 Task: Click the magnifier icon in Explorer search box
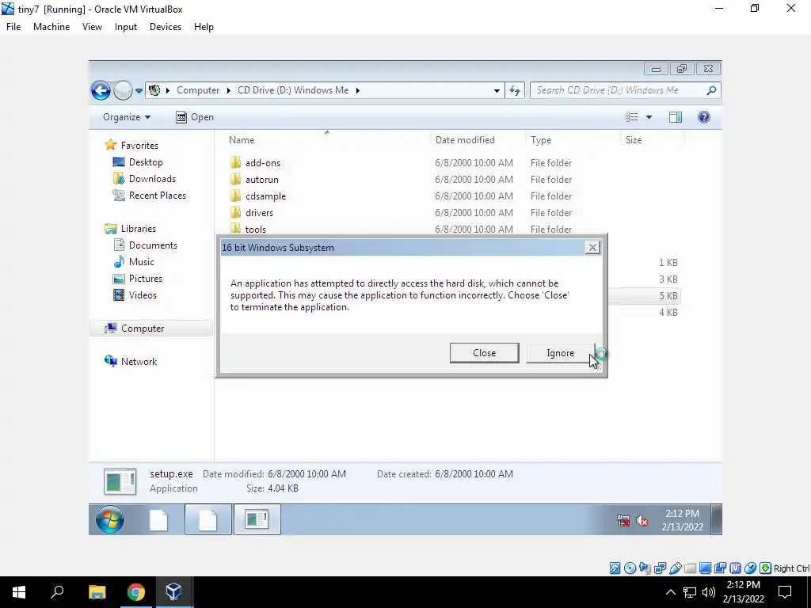pos(712,90)
